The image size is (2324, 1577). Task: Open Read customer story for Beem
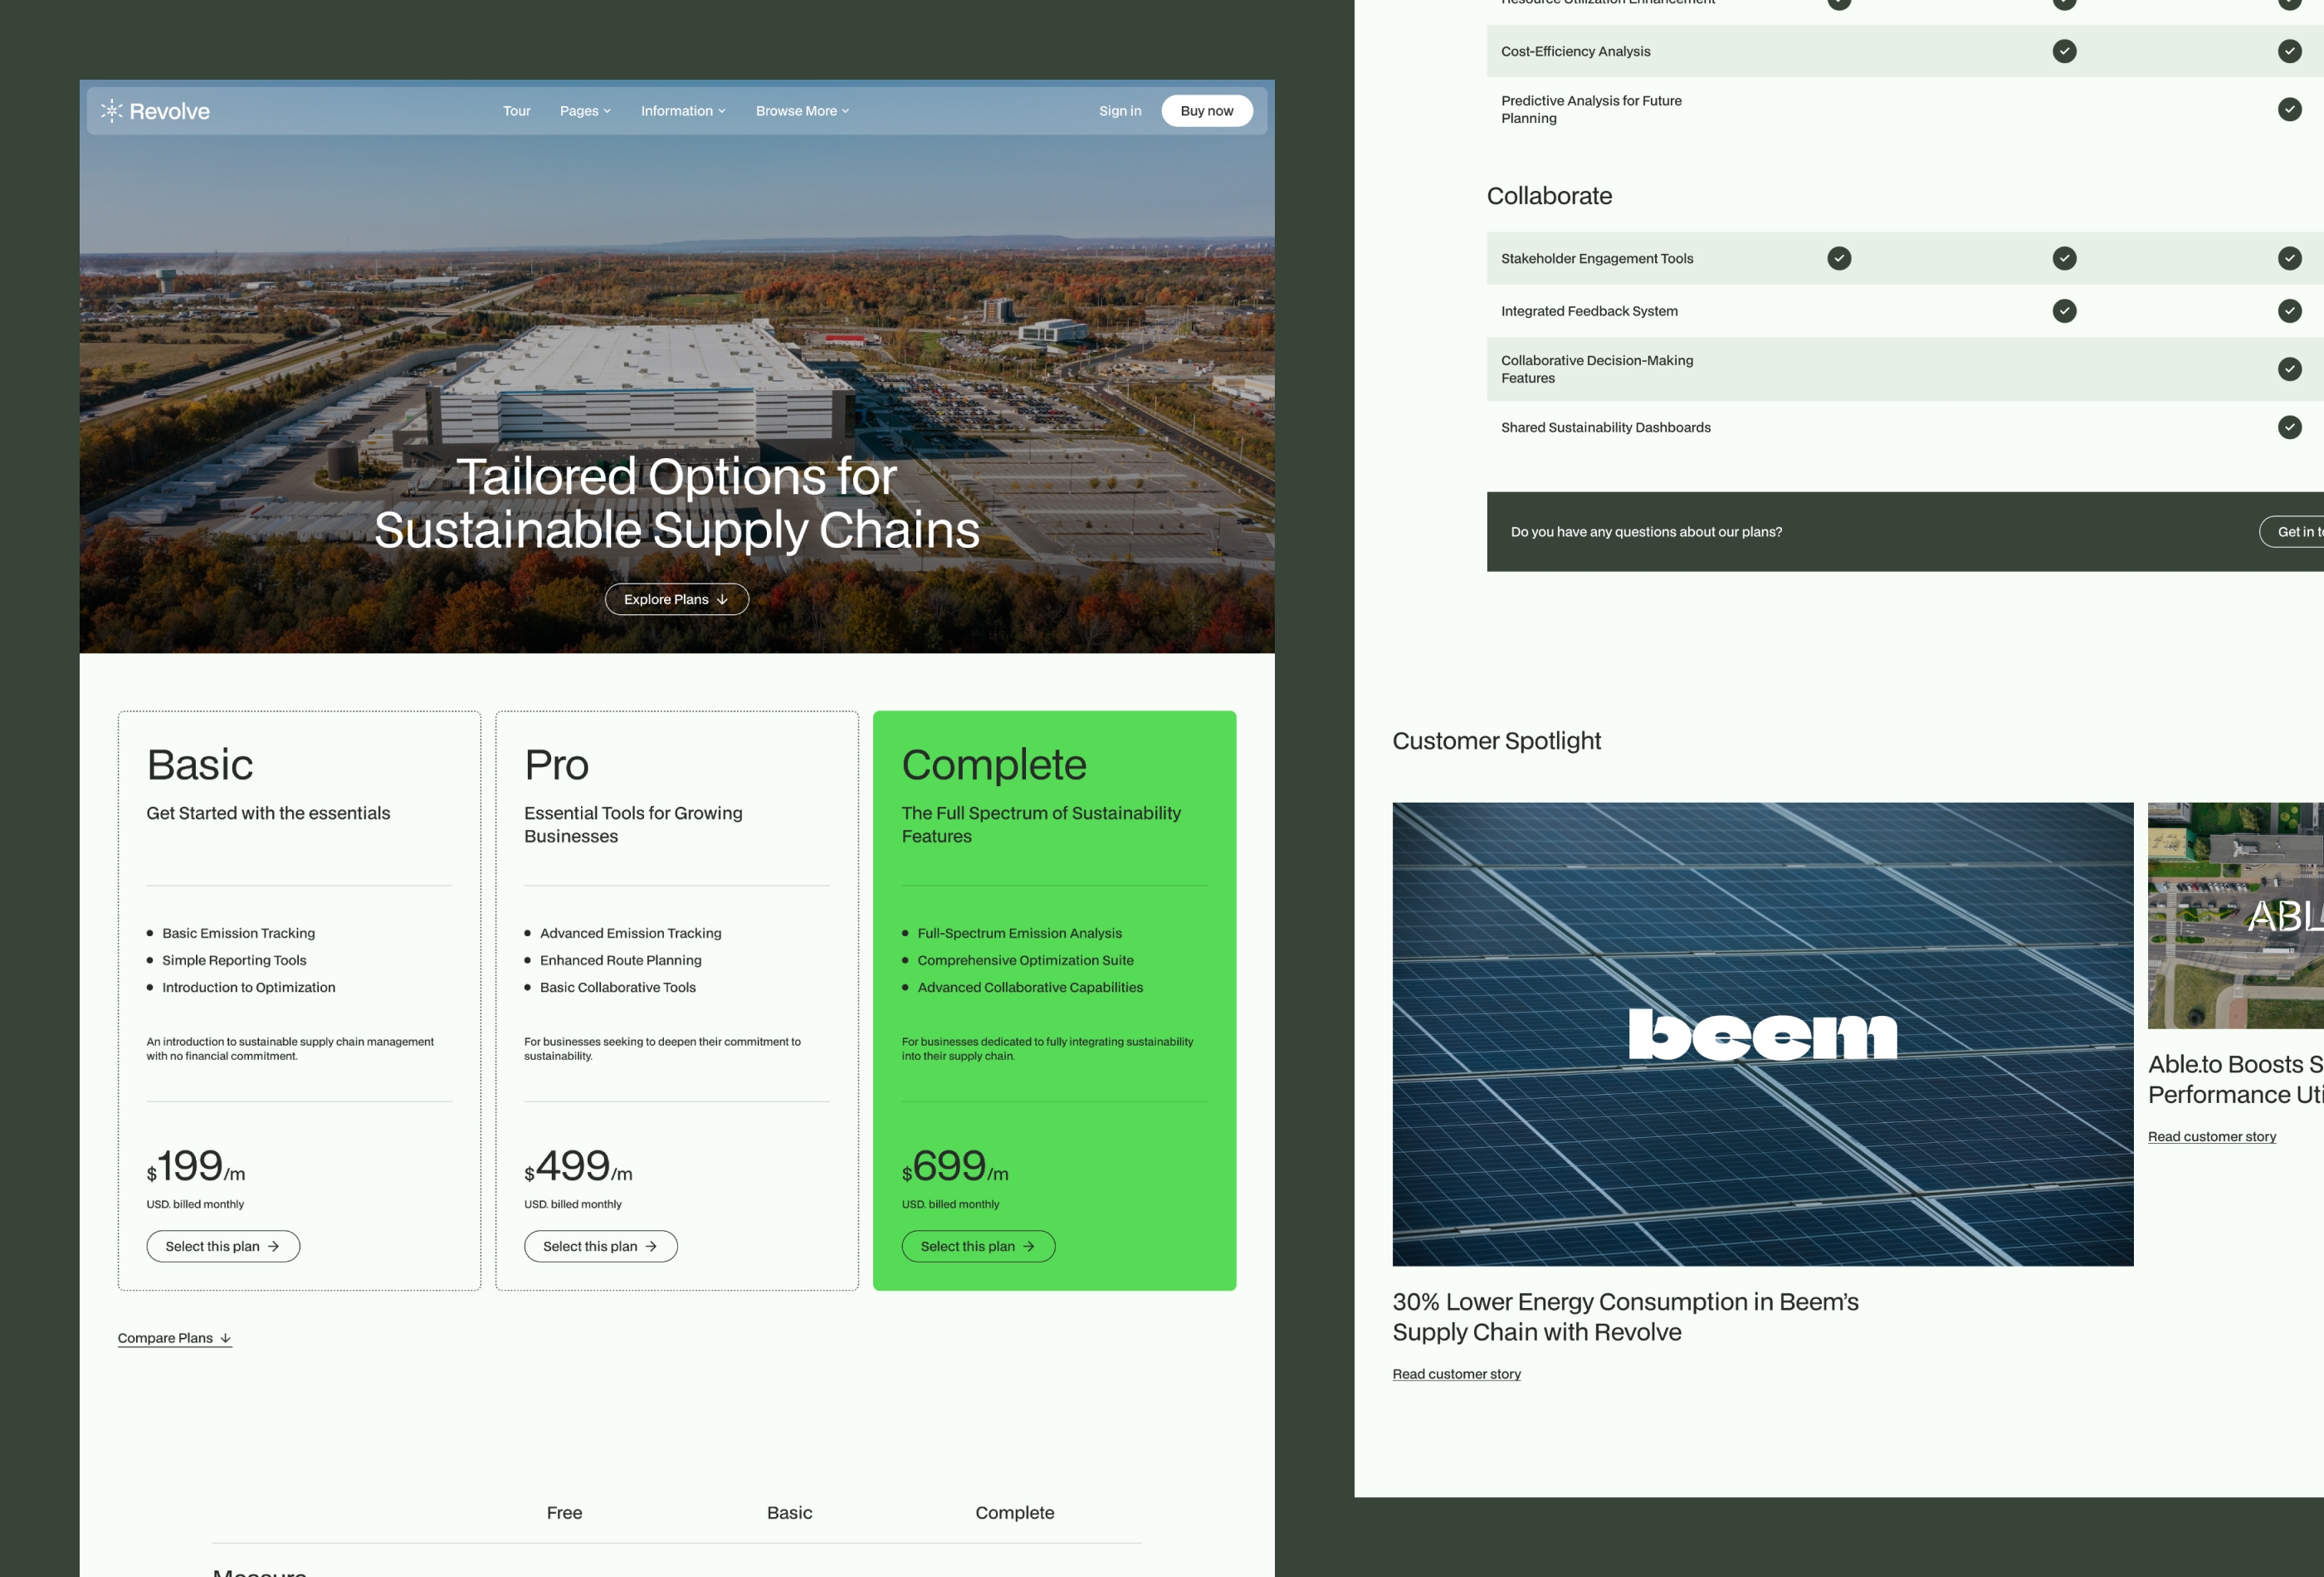1456,1373
